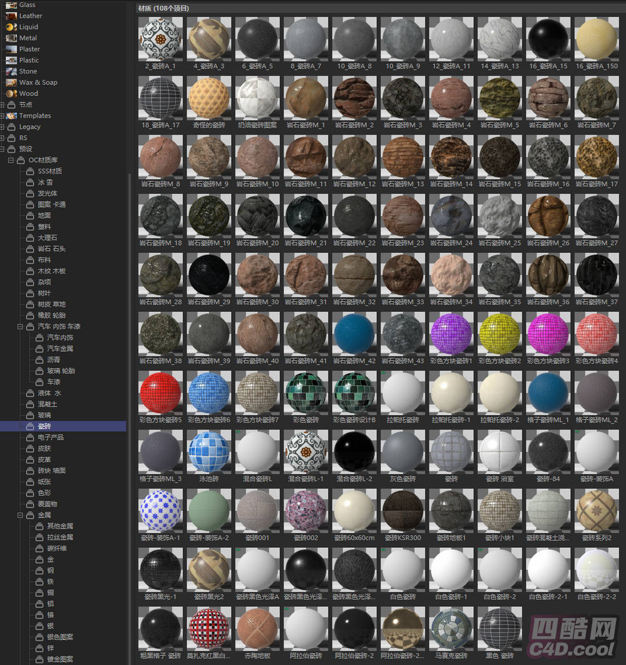Click the Stone category icon
The width and height of the screenshot is (626, 665).
point(11,71)
